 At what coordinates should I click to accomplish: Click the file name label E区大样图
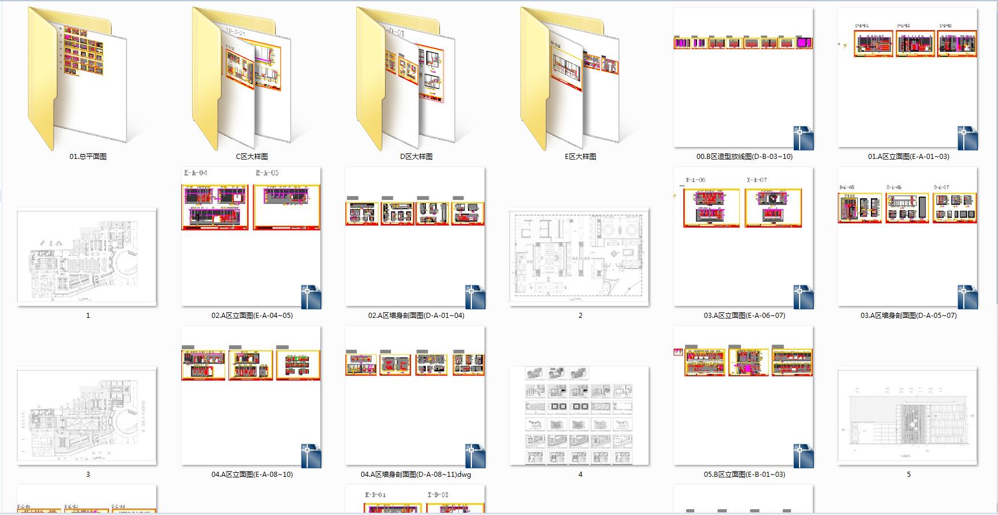click(x=580, y=156)
